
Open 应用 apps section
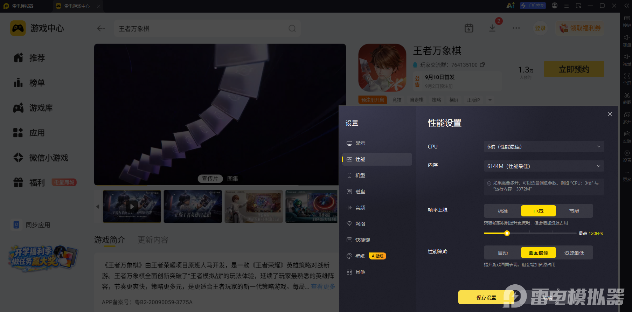[x=29, y=133]
